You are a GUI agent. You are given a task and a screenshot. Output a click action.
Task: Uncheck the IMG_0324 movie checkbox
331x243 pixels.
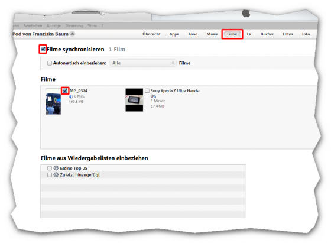click(x=65, y=90)
